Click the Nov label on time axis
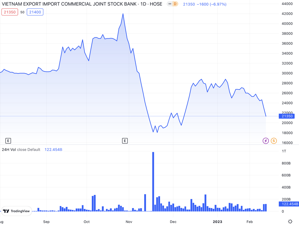This screenshot has height=225, width=299. (129, 221)
